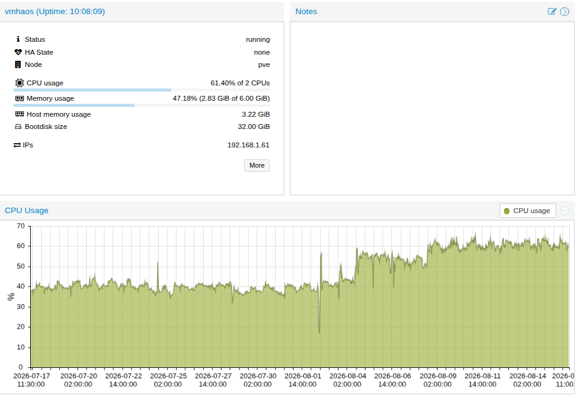Image resolution: width=579 pixels, height=398 pixels.
Task: Open the Notes edit pencil icon
Action: point(552,12)
